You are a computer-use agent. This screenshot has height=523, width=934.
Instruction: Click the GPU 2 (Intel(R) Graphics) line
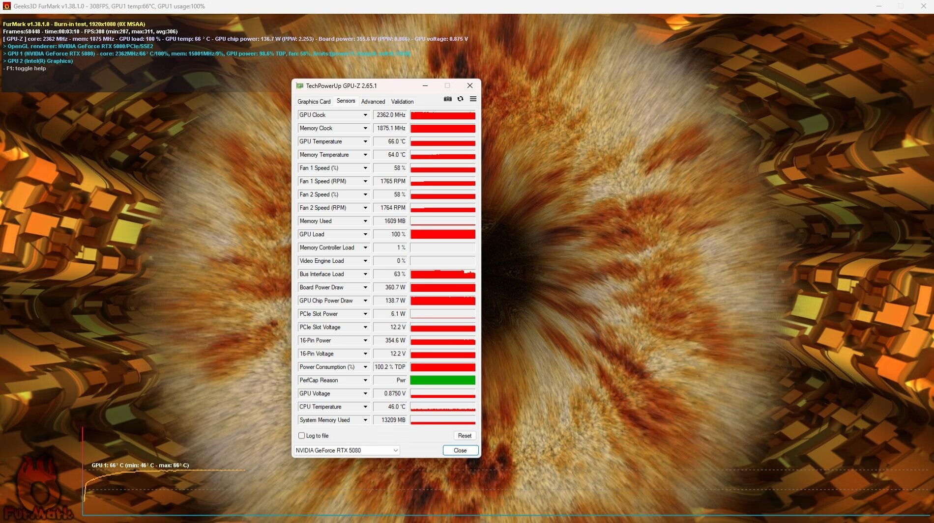[38, 61]
